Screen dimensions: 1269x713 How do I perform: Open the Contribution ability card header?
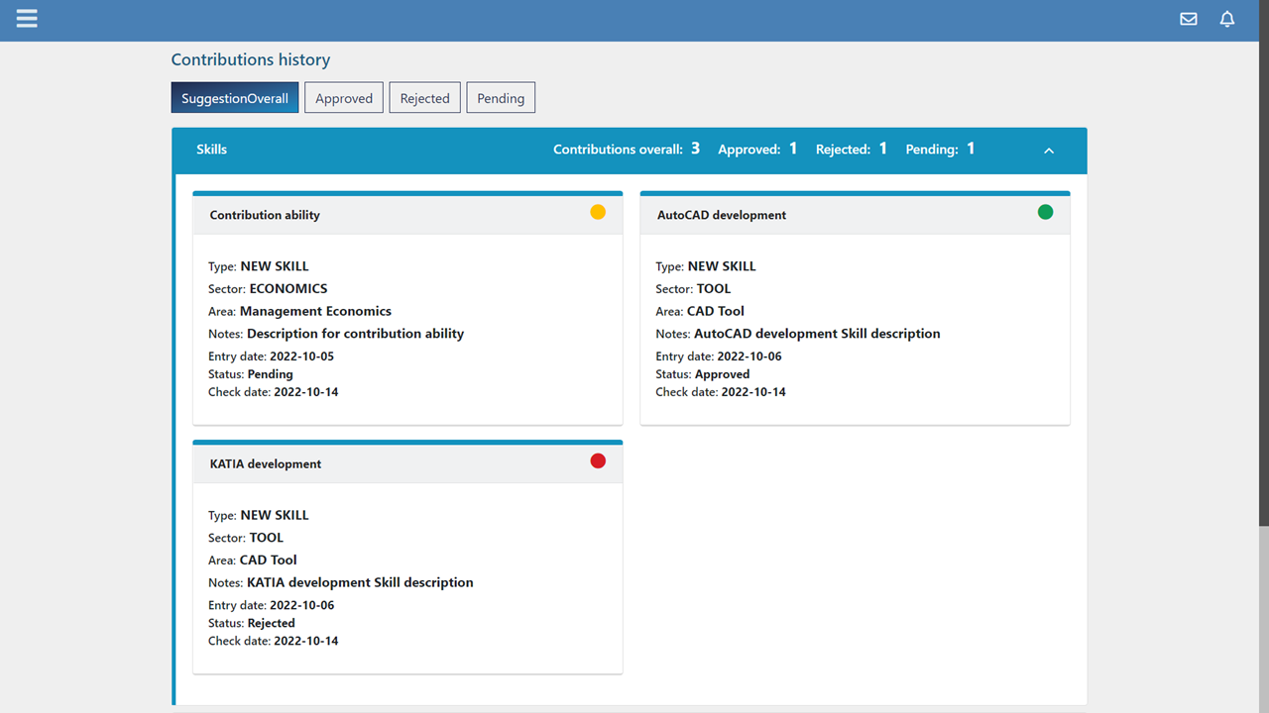[x=265, y=215]
